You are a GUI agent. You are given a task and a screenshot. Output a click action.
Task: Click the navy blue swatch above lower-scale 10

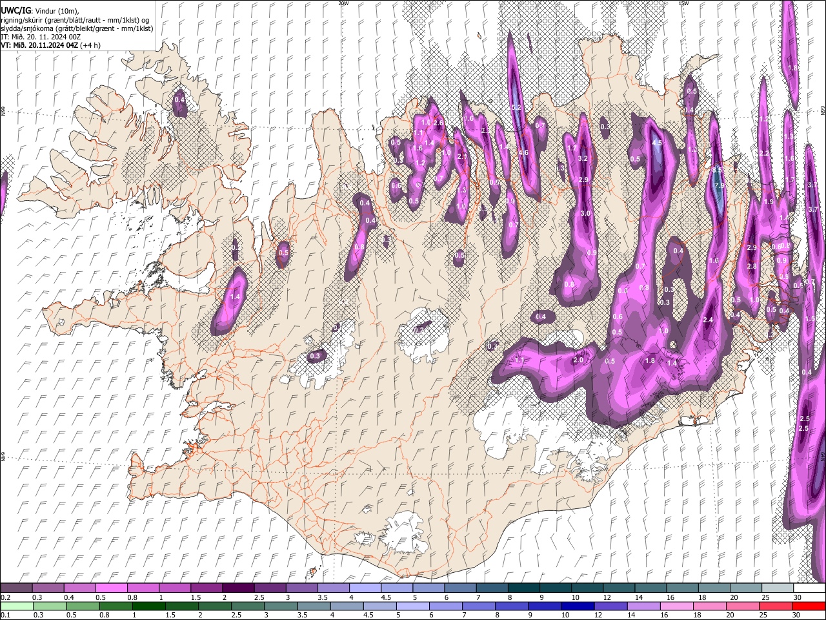[x=577, y=606]
